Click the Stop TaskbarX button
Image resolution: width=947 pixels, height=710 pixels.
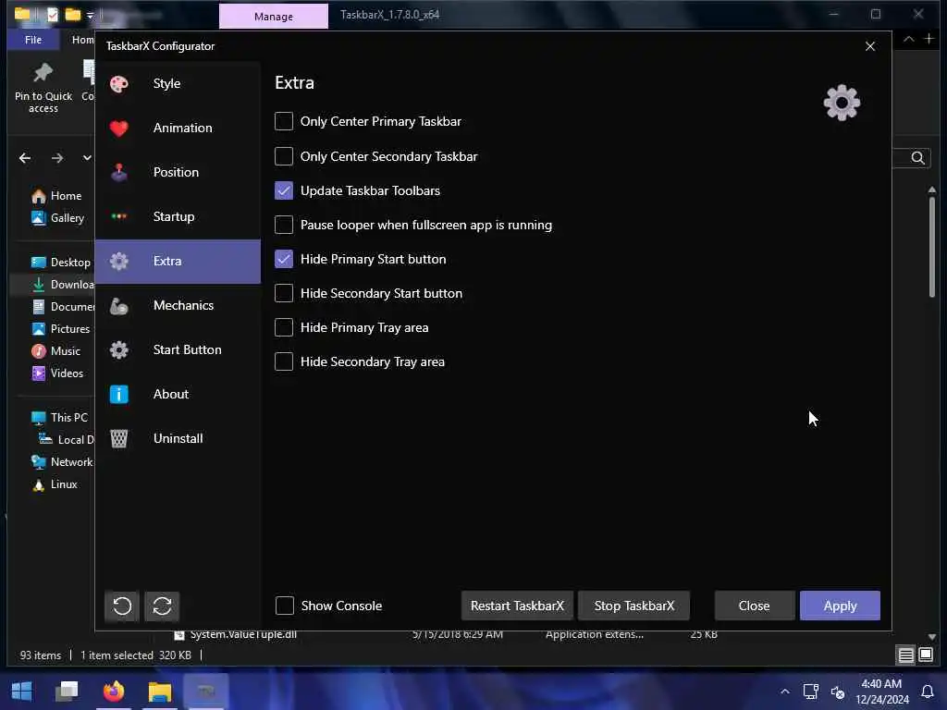coord(634,606)
